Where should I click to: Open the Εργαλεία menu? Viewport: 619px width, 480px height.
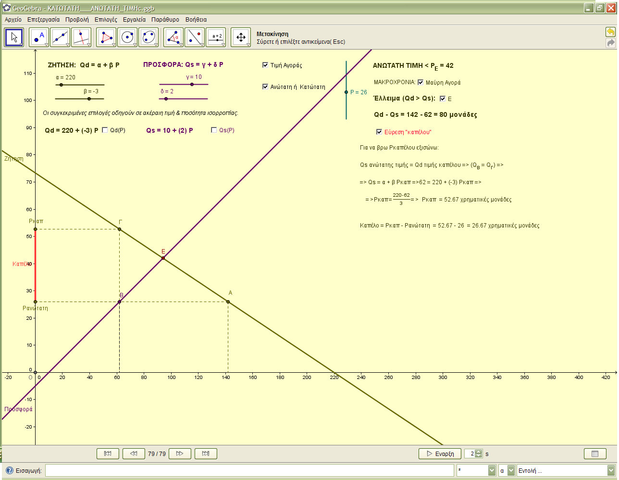(134, 20)
